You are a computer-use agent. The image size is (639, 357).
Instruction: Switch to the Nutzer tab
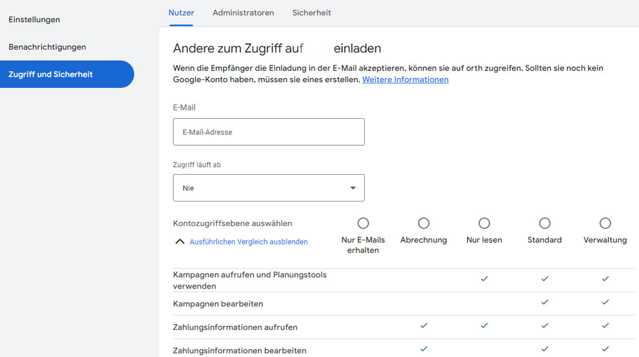point(181,13)
